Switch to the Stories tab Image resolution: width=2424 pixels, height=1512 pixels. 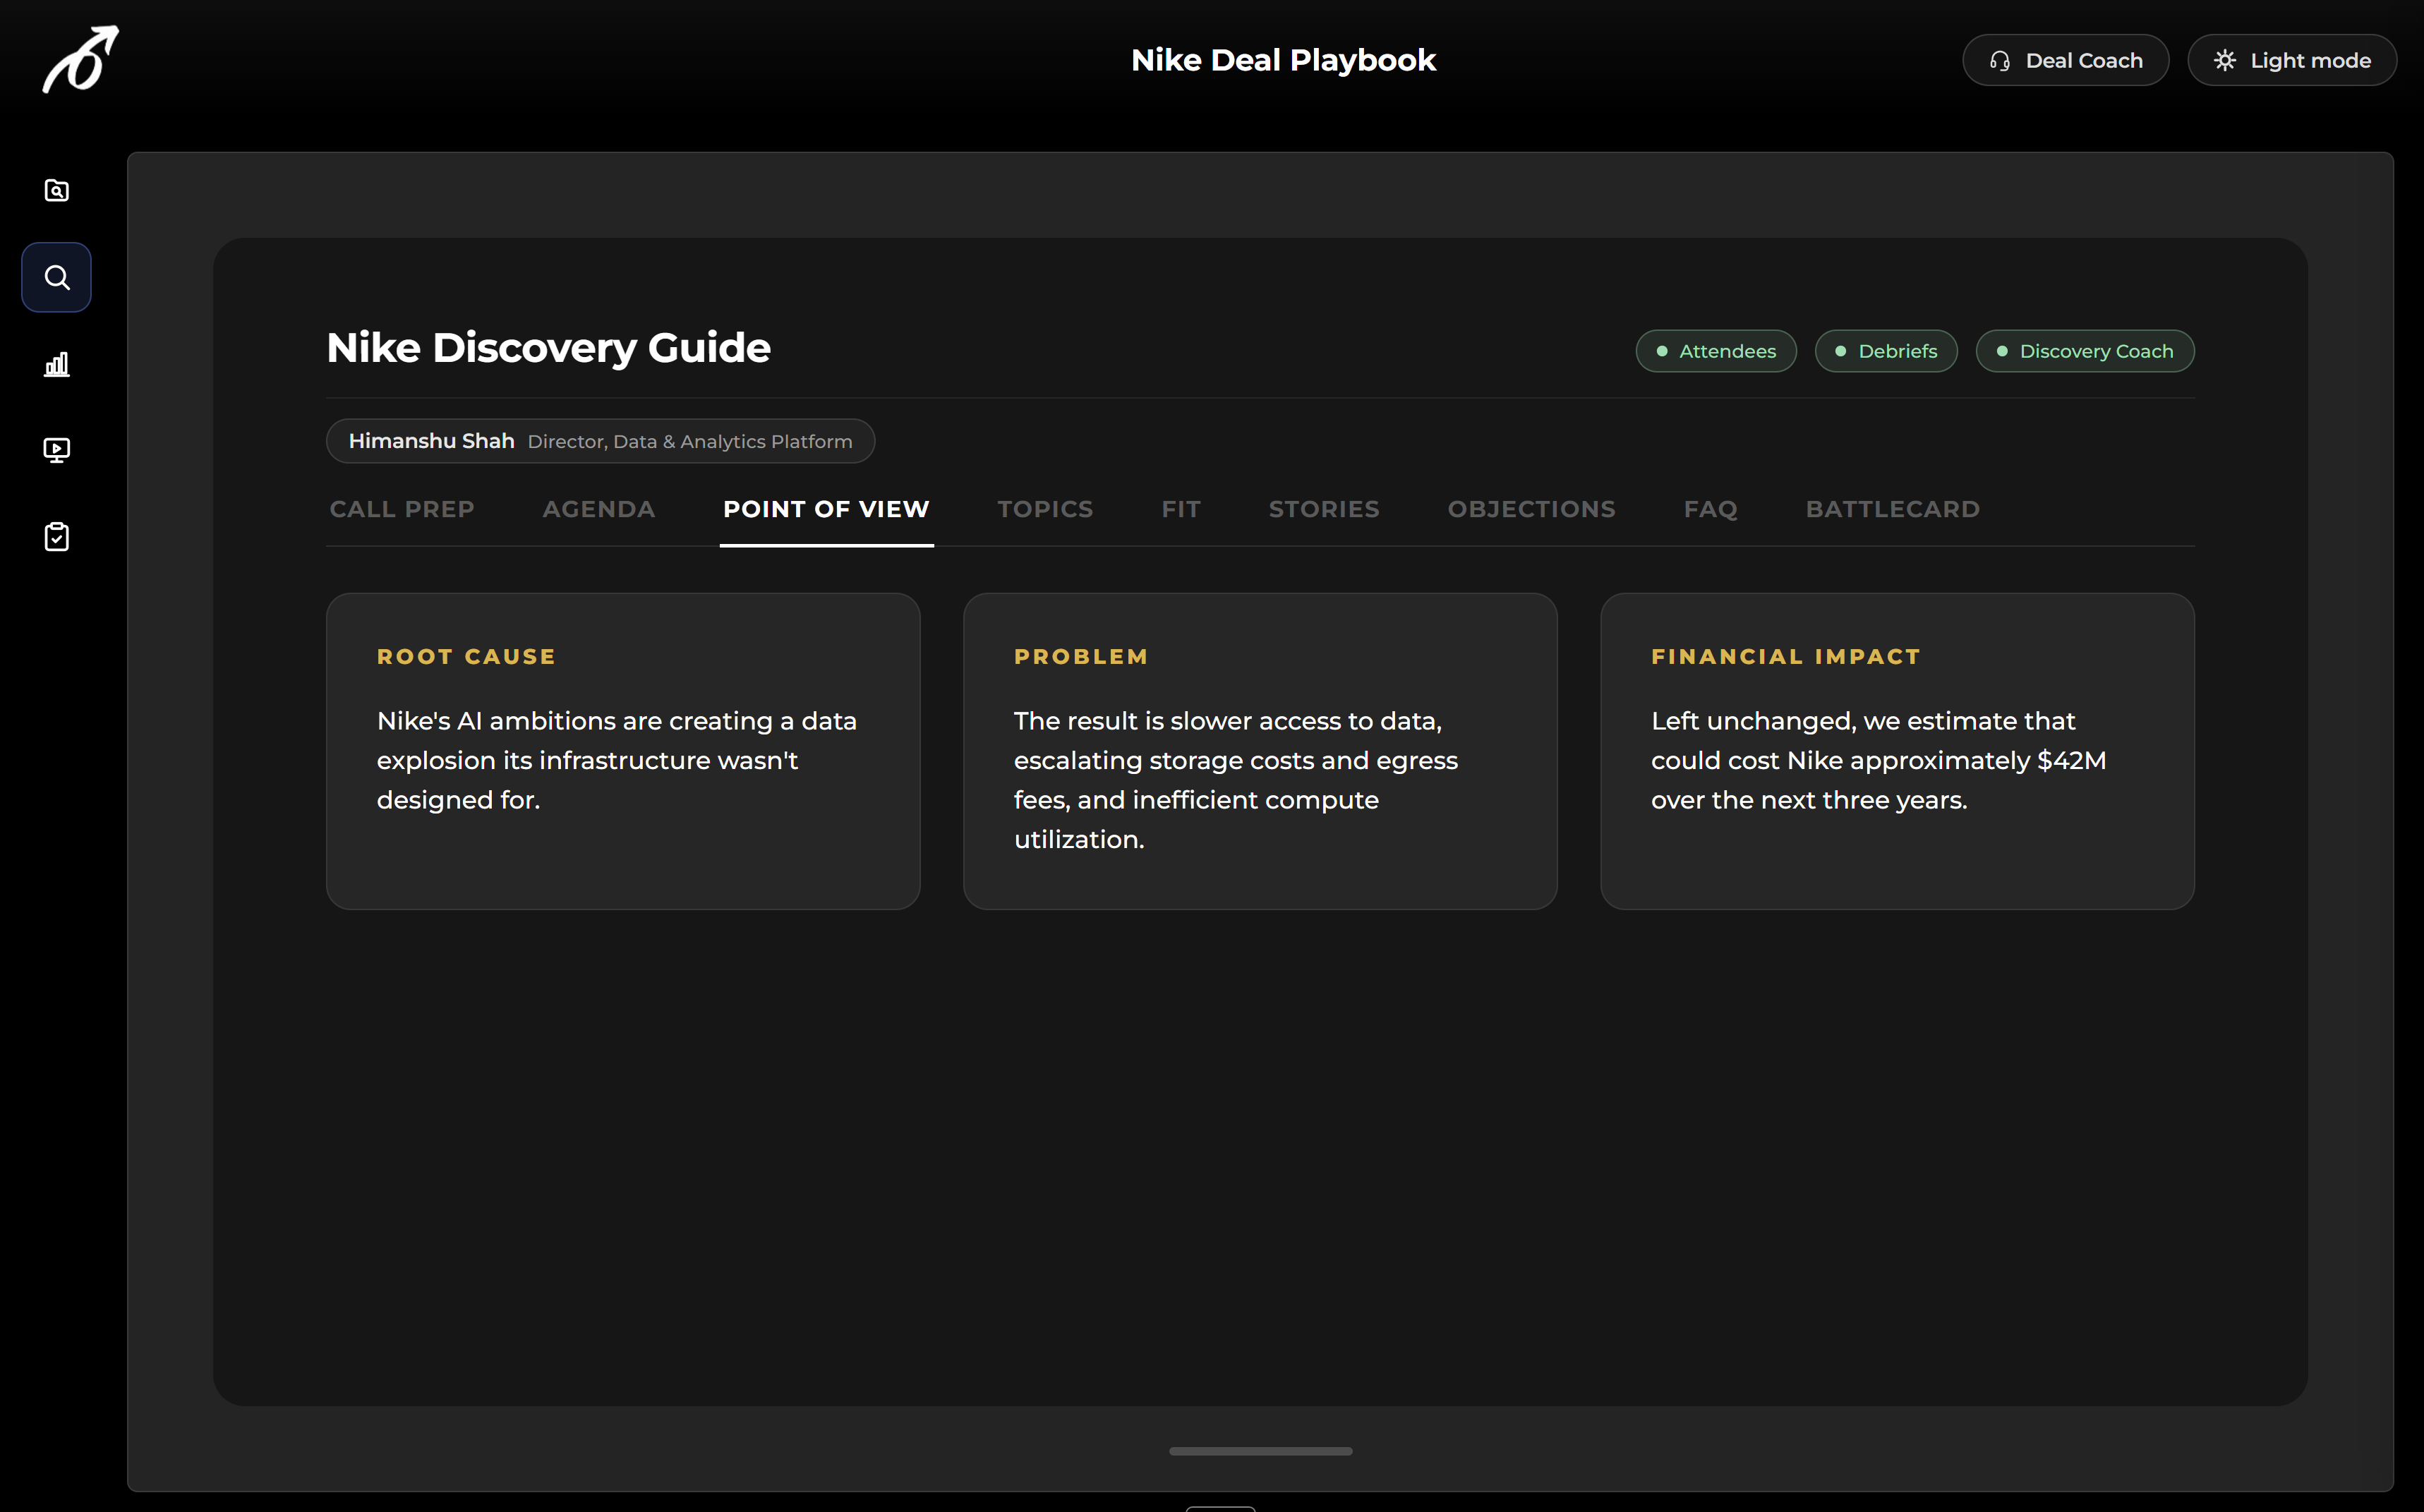click(x=1324, y=509)
